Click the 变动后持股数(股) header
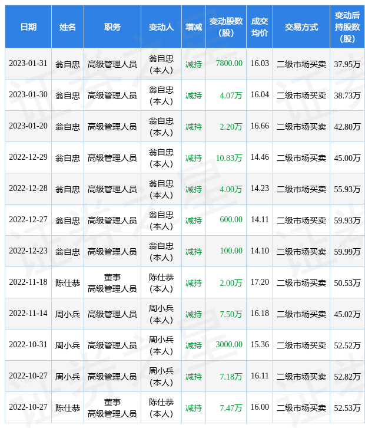 coord(347,27)
